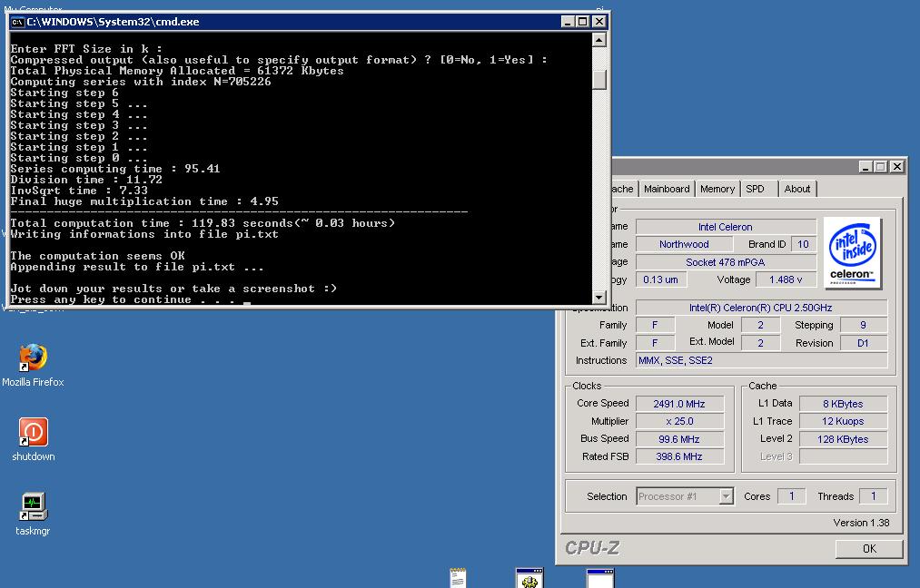The height and width of the screenshot is (588, 920).
Task: Click the Northwood code name field
Action: [684, 244]
